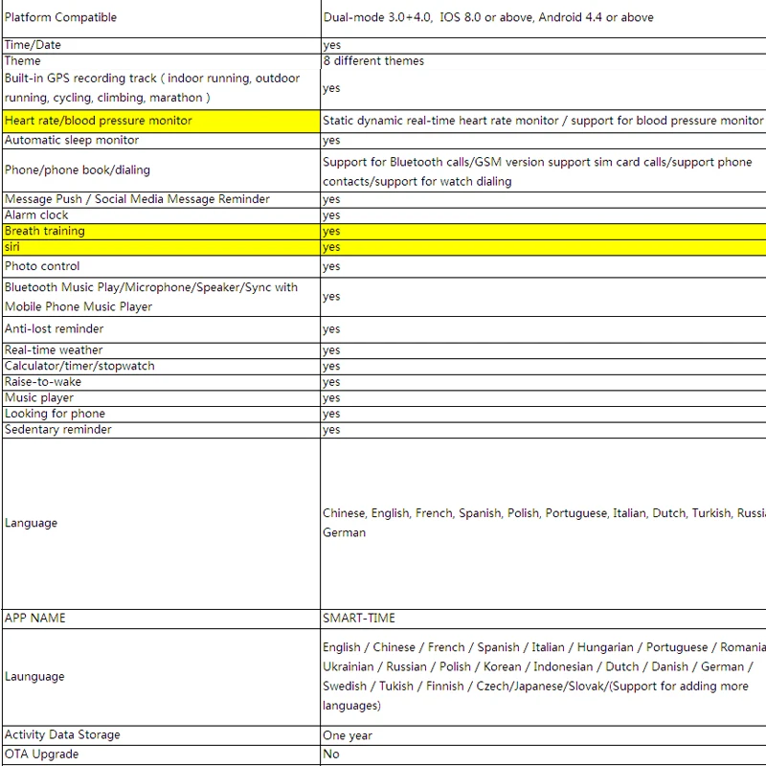This screenshot has width=766, height=766.
Task: Click 'Built-in GPS recording track' cell
Action: (x=161, y=88)
